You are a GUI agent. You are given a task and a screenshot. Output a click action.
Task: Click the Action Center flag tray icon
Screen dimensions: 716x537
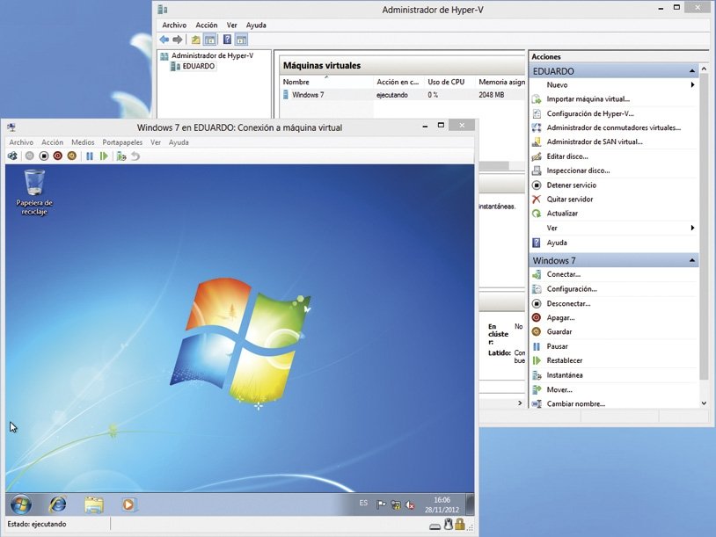[381, 504]
